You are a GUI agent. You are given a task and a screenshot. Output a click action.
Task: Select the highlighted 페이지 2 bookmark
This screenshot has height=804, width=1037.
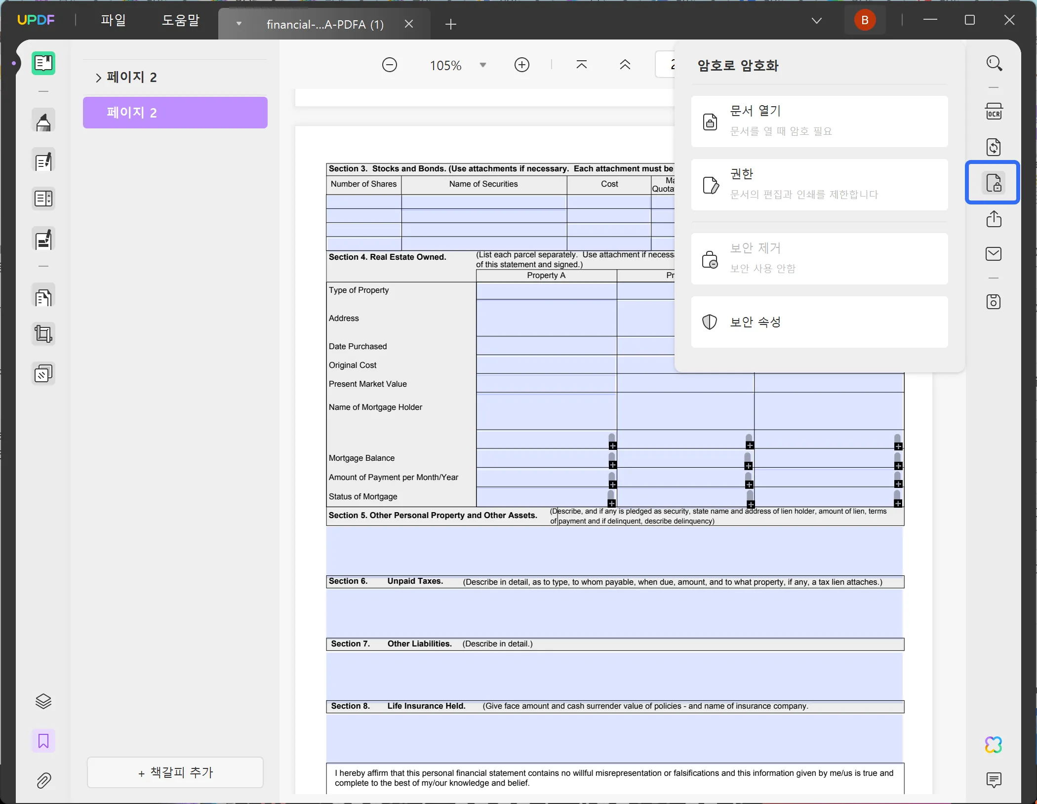(175, 113)
